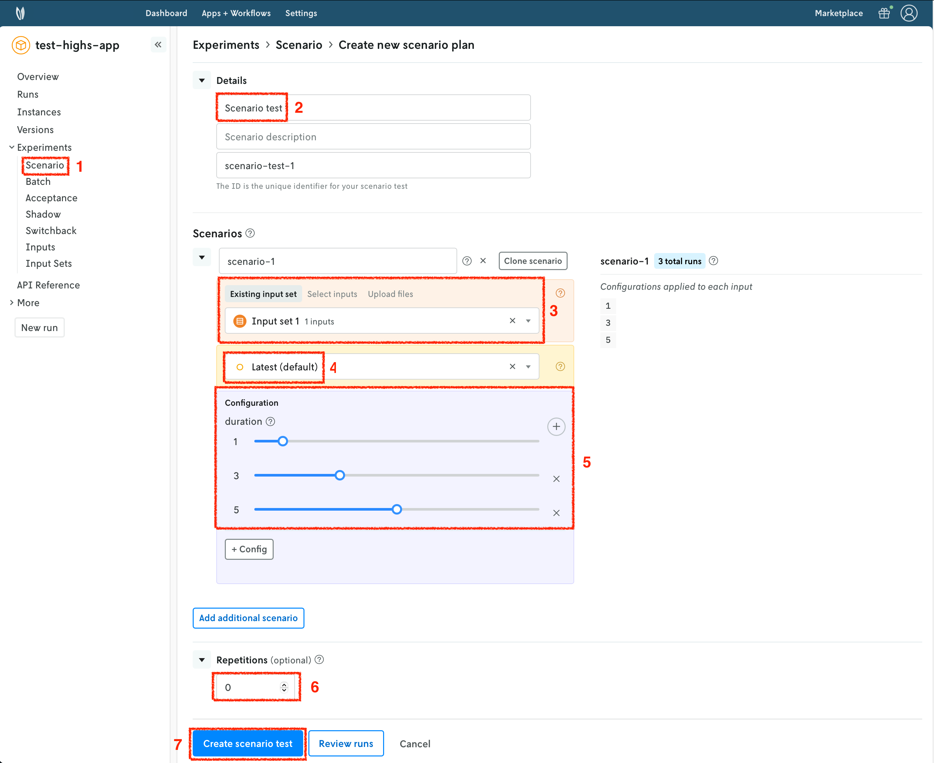
Task: Click the gift box icon in the header
Action: pyautogui.click(x=884, y=13)
